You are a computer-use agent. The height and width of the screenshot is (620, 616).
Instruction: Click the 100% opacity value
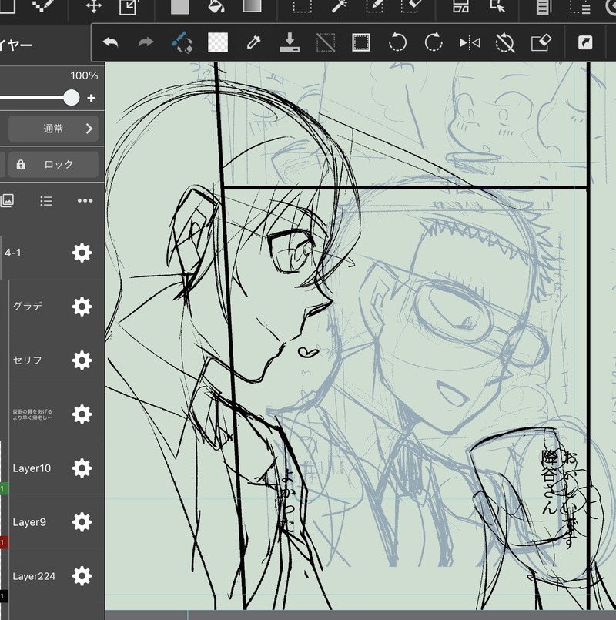(x=84, y=75)
